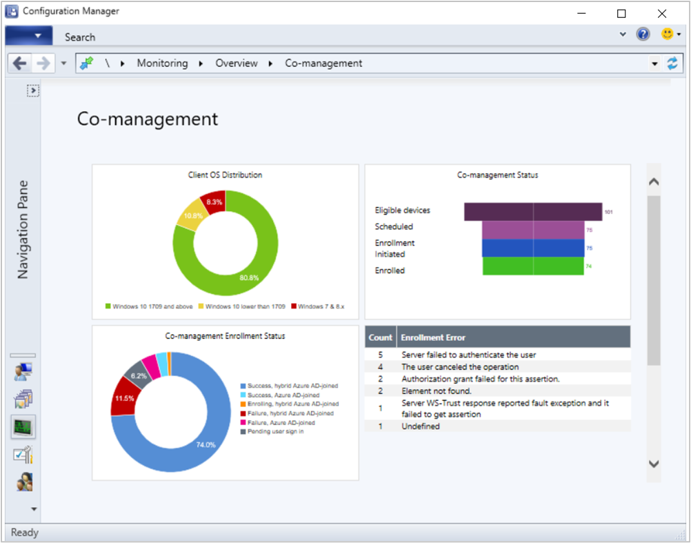Open the Administration workspace
This screenshot has width=691, height=543.
pyautogui.click(x=23, y=455)
